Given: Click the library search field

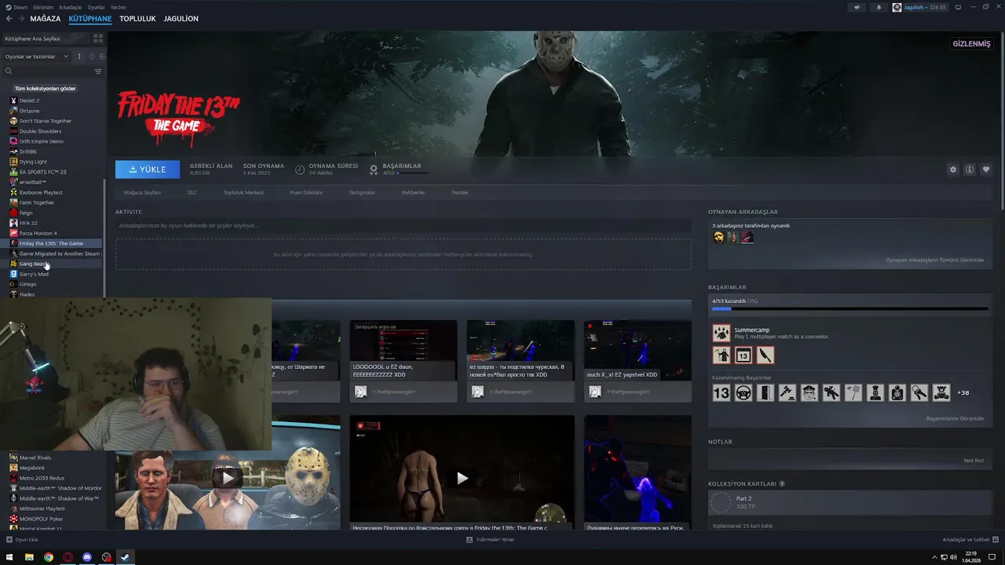Looking at the screenshot, I should pyautogui.click(x=47, y=71).
